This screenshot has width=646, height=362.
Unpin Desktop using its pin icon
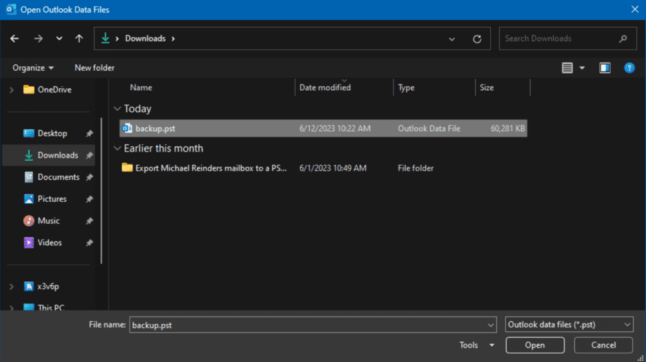[x=89, y=134]
